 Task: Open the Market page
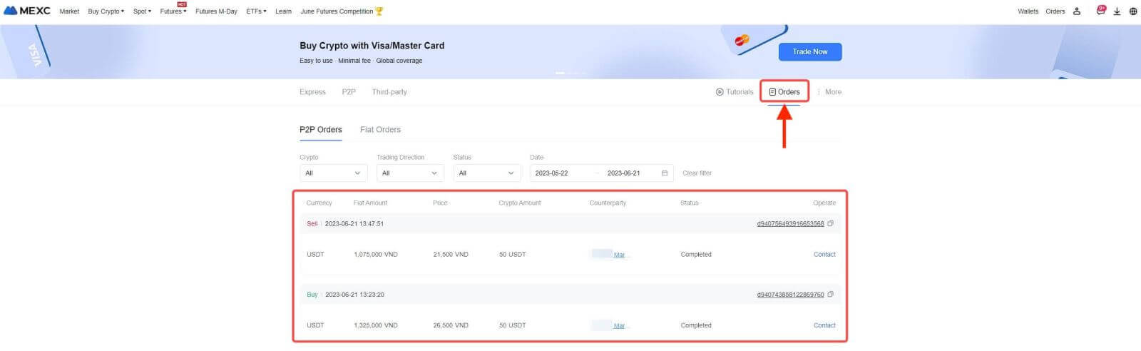tap(69, 11)
